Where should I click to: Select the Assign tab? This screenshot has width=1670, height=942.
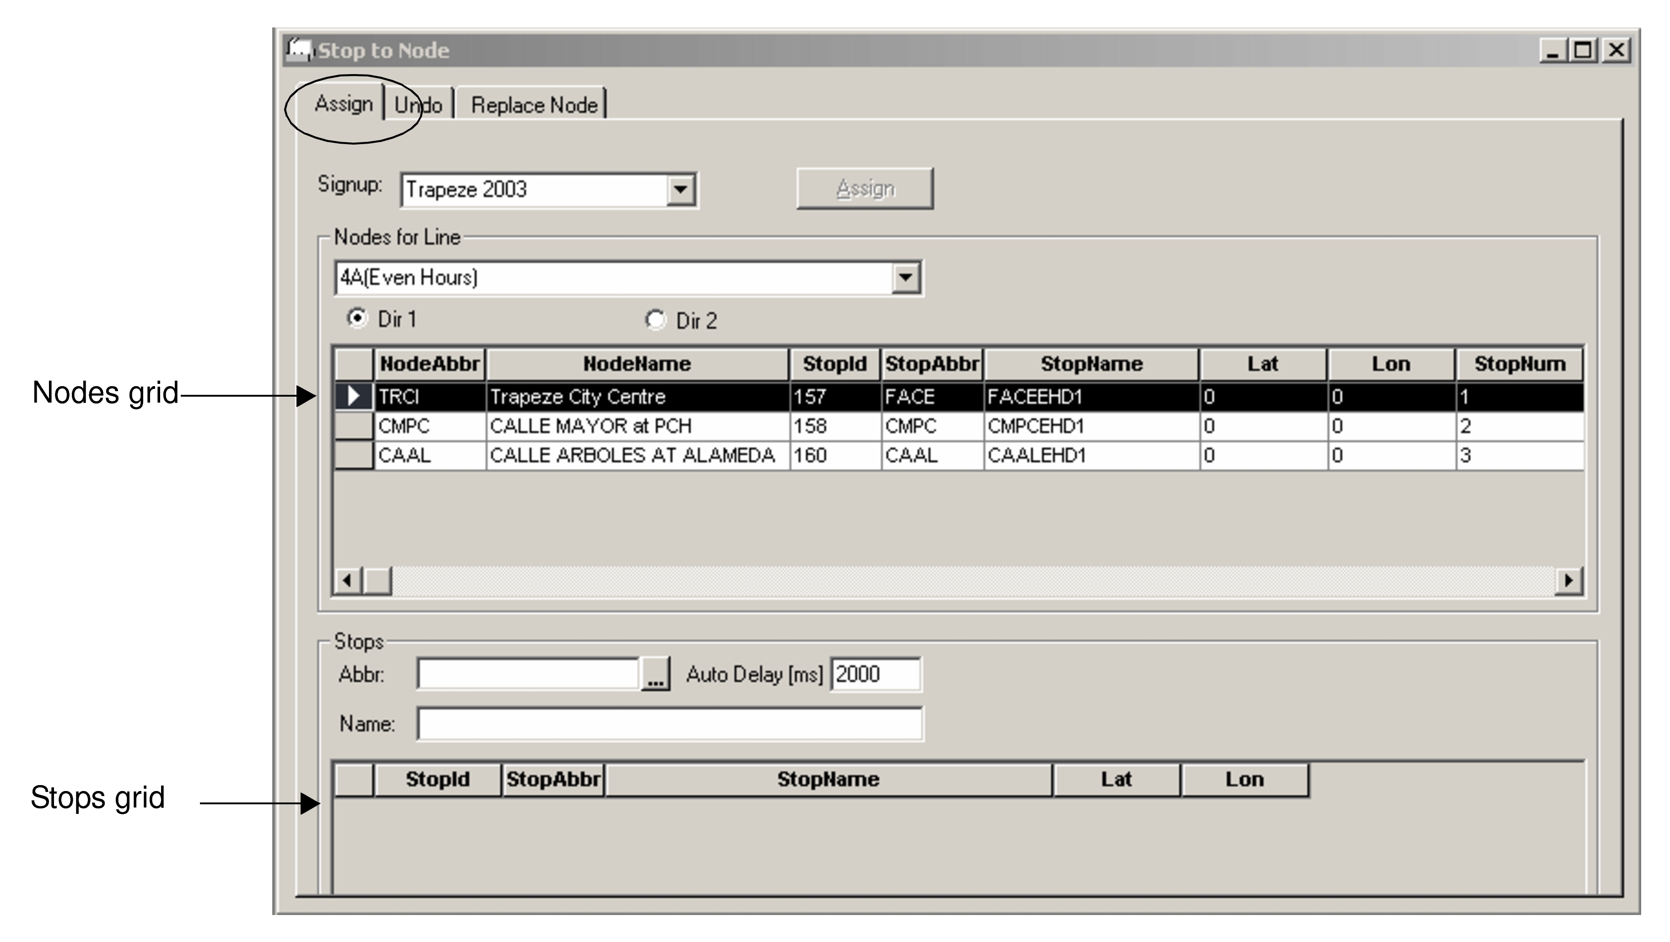[x=345, y=104]
